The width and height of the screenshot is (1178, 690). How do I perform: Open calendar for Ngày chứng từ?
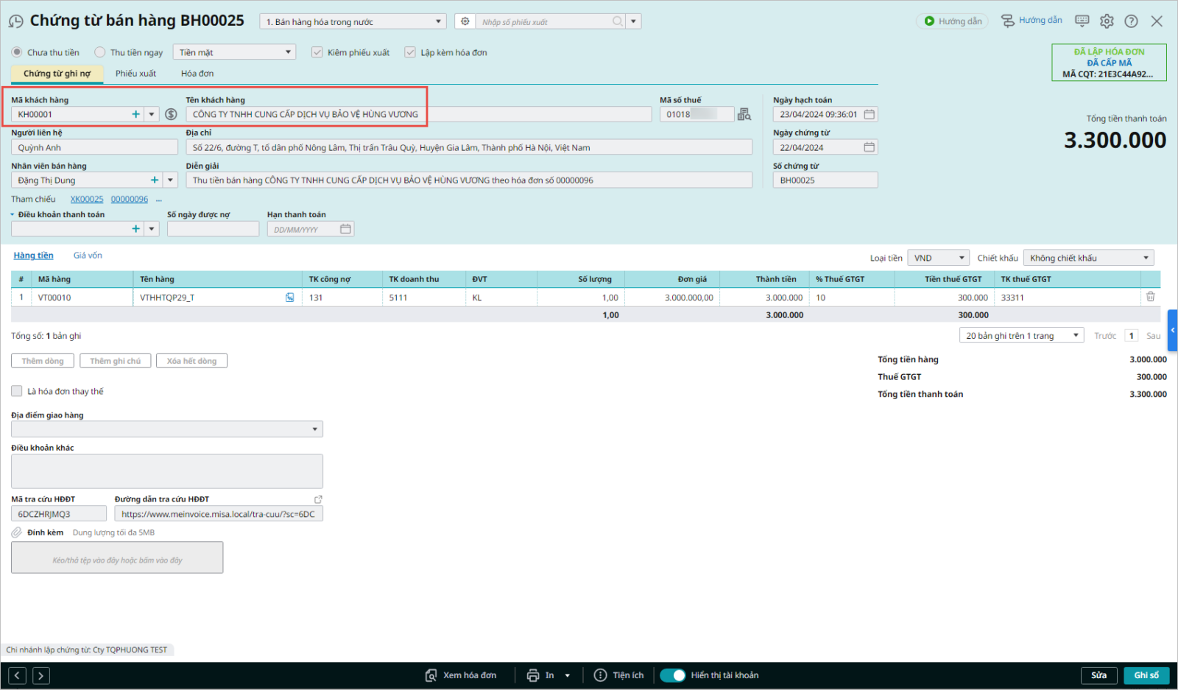pos(869,147)
